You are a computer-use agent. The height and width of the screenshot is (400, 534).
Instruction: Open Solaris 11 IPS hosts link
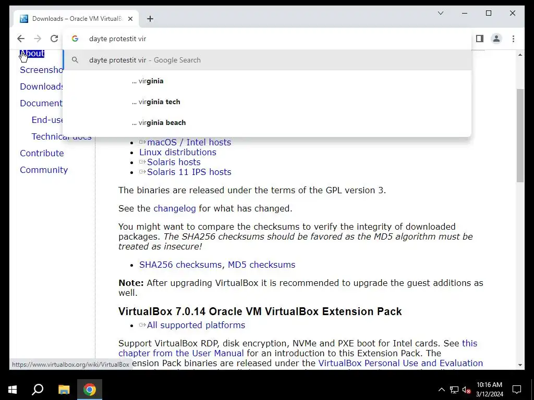(189, 172)
